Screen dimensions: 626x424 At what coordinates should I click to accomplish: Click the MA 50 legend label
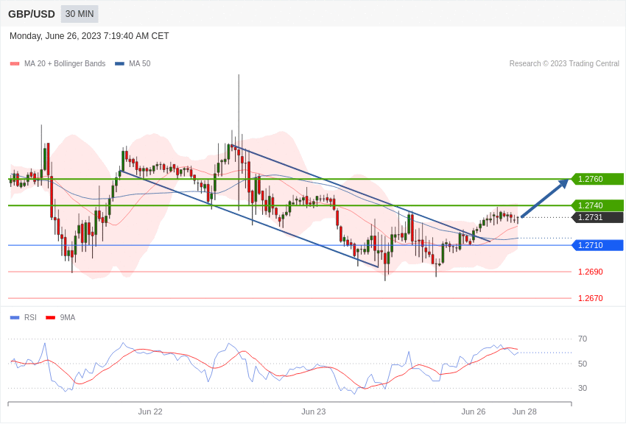(x=140, y=64)
